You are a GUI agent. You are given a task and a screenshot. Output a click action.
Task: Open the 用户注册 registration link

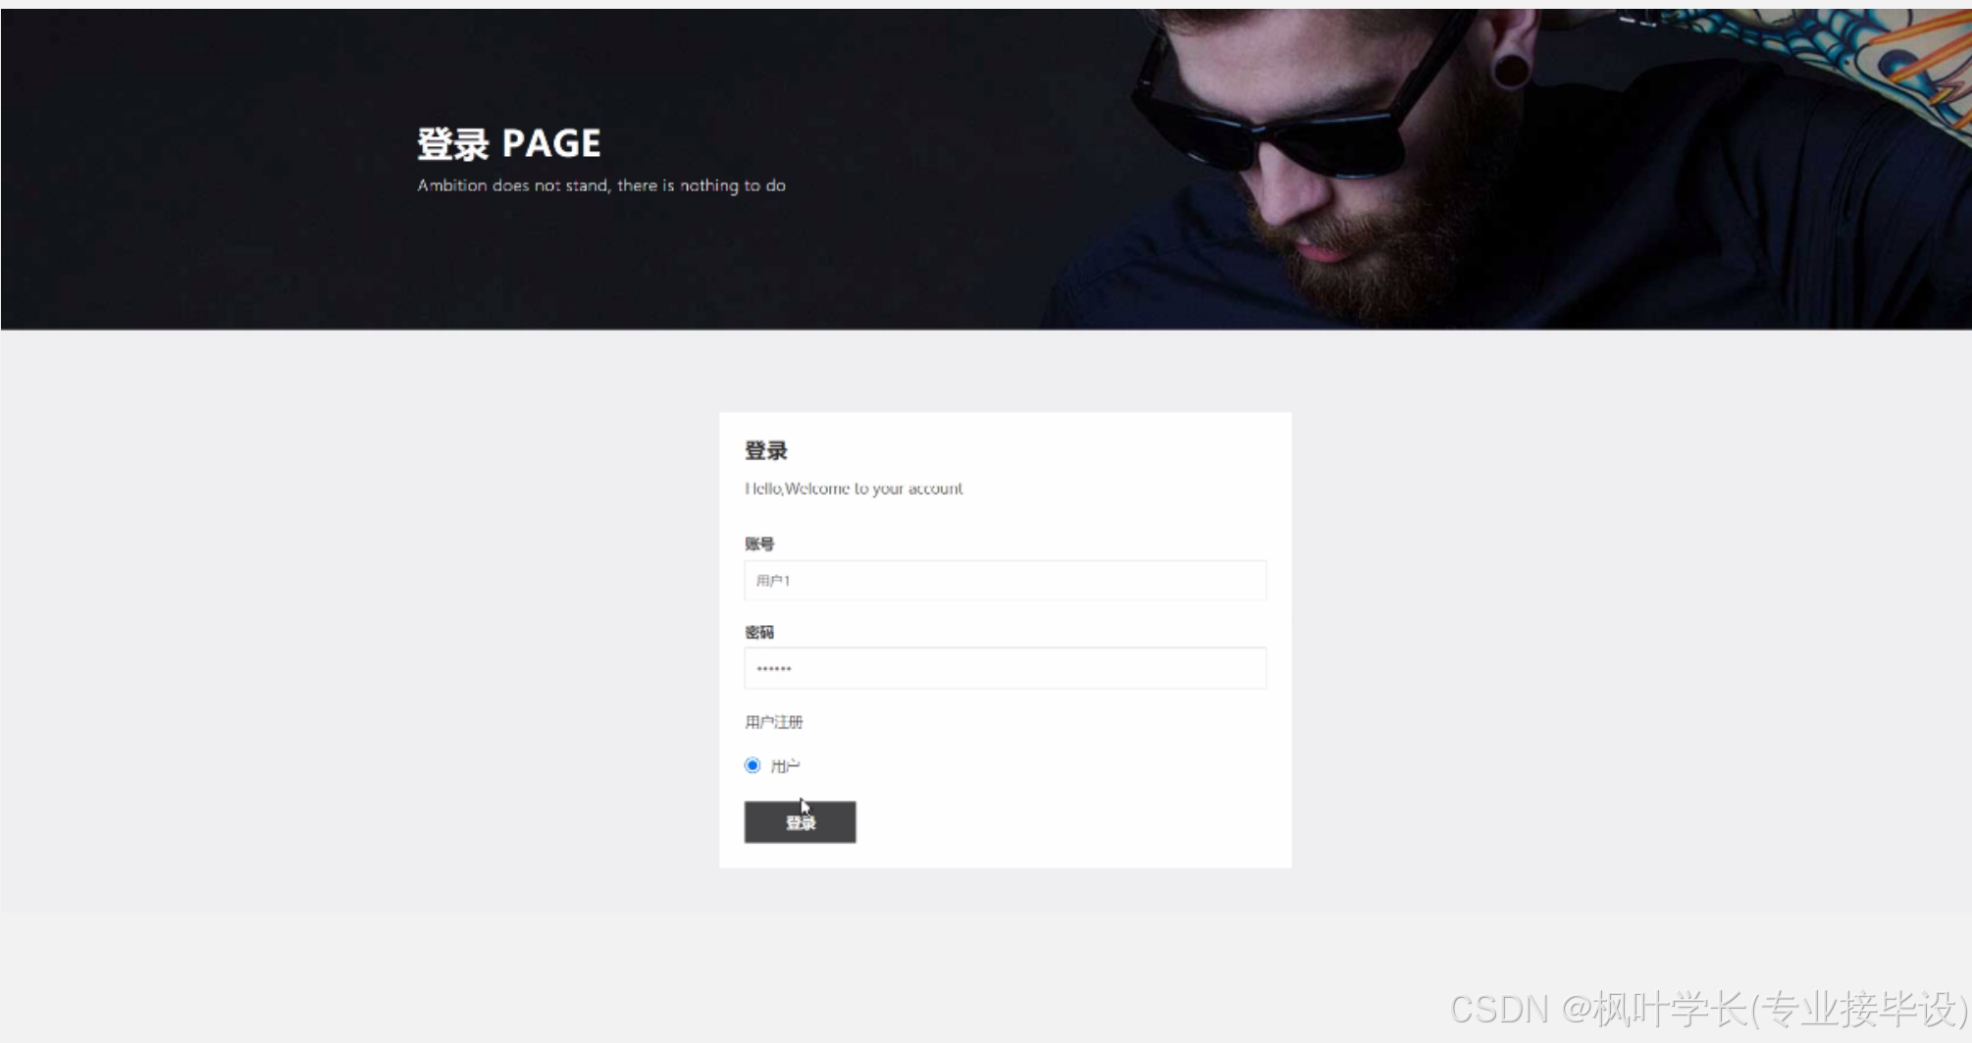[773, 722]
